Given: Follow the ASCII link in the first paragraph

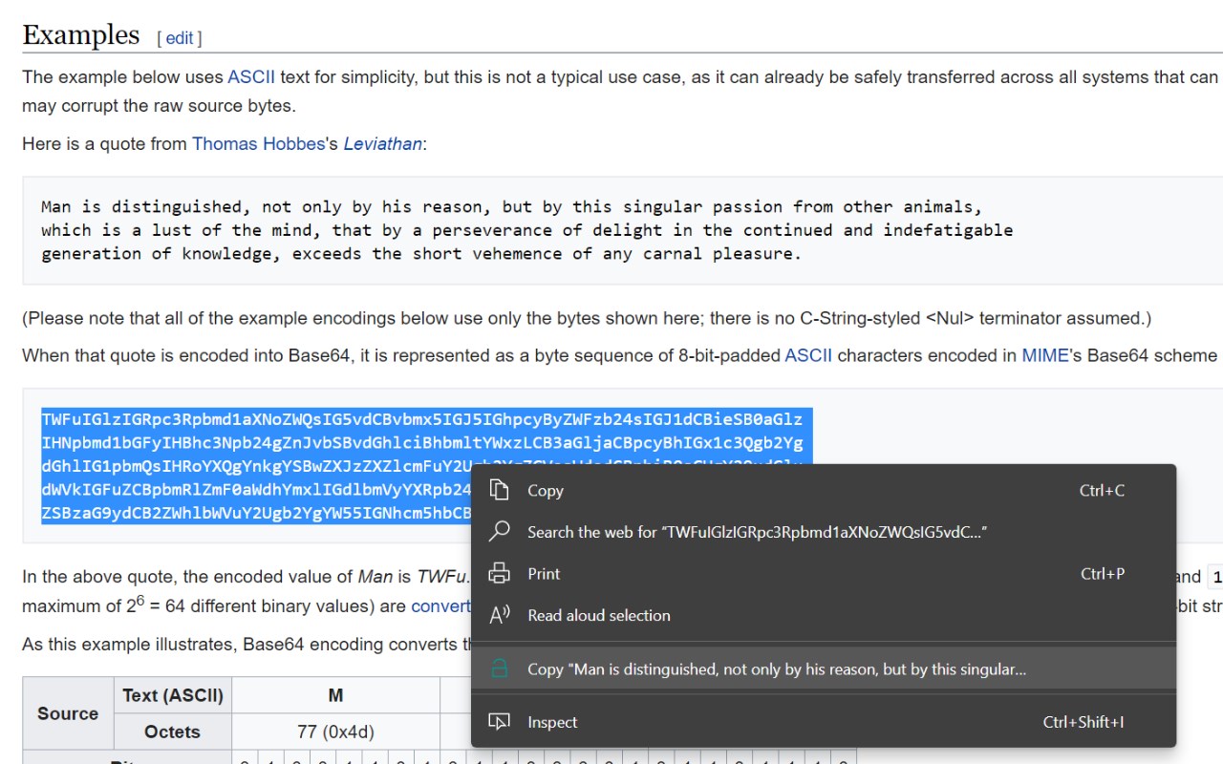Looking at the screenshot, I should point(251,76).
